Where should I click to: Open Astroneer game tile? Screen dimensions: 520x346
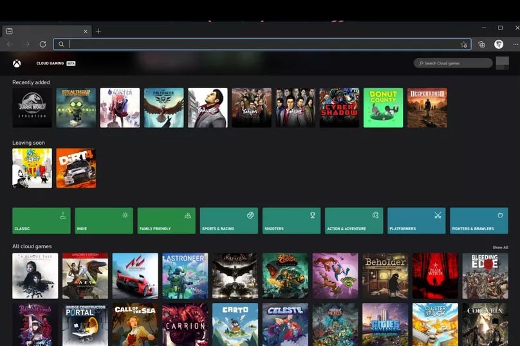click(185, 276)
